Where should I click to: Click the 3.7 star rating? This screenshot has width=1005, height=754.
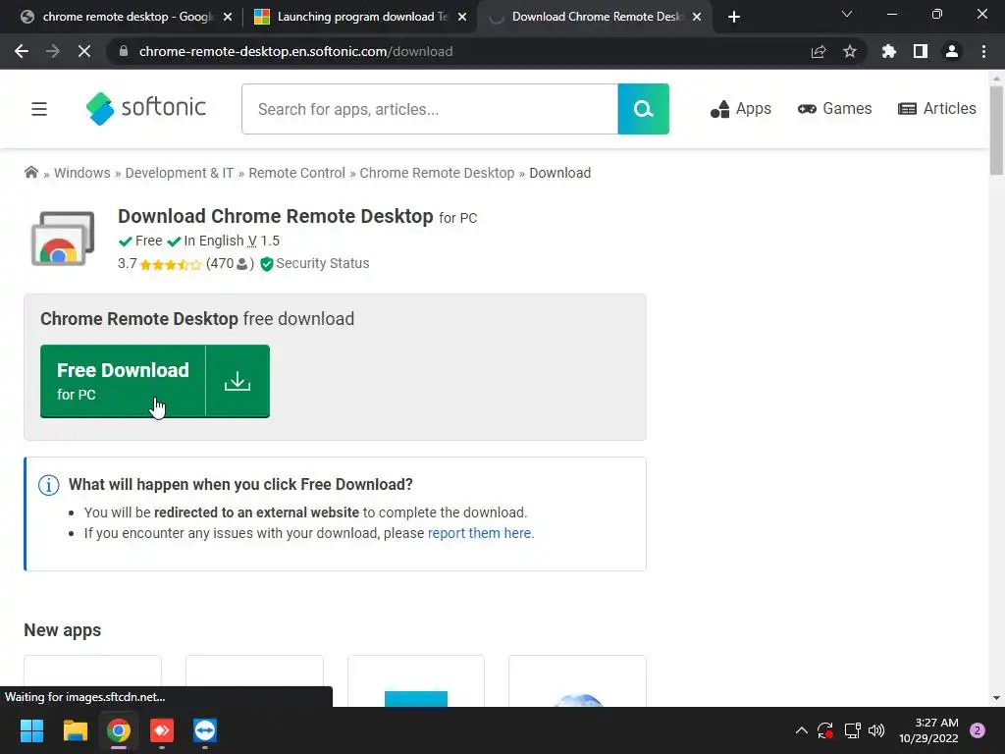[160, 263]
